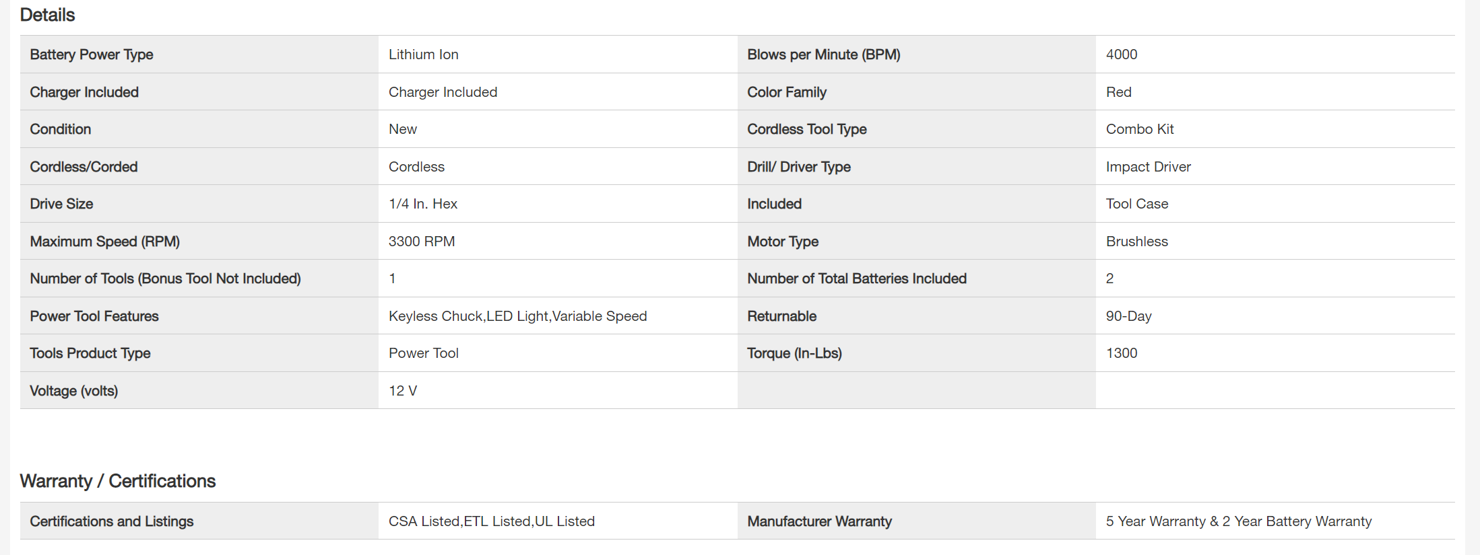Click the CSA Listed, ETL Listed, UL Listed text
Viewport: 1480px width, 555px height.
click(492, 521)
